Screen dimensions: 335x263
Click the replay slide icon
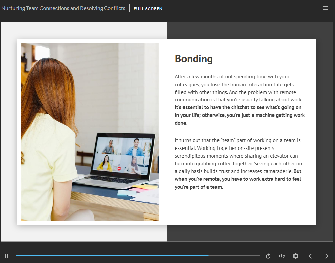tap(268, 256)
